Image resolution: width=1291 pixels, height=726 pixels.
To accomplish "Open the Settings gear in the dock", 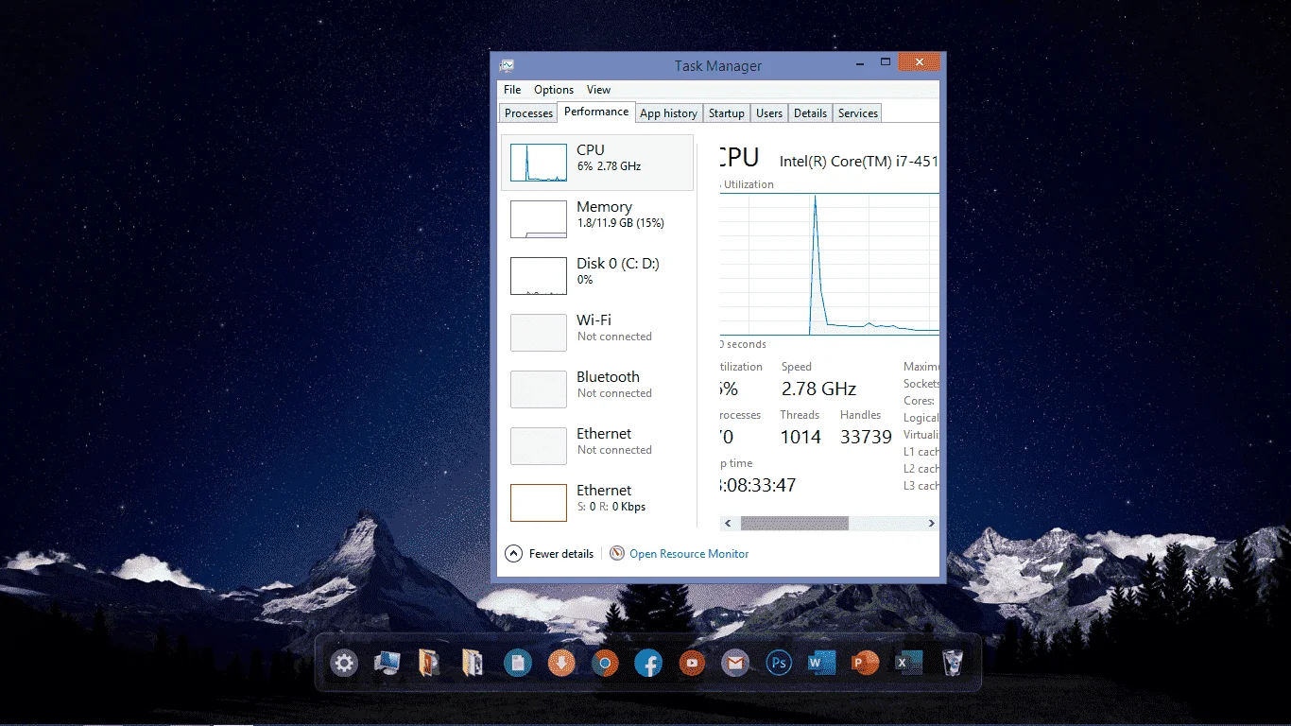I will tap(344, 663).
